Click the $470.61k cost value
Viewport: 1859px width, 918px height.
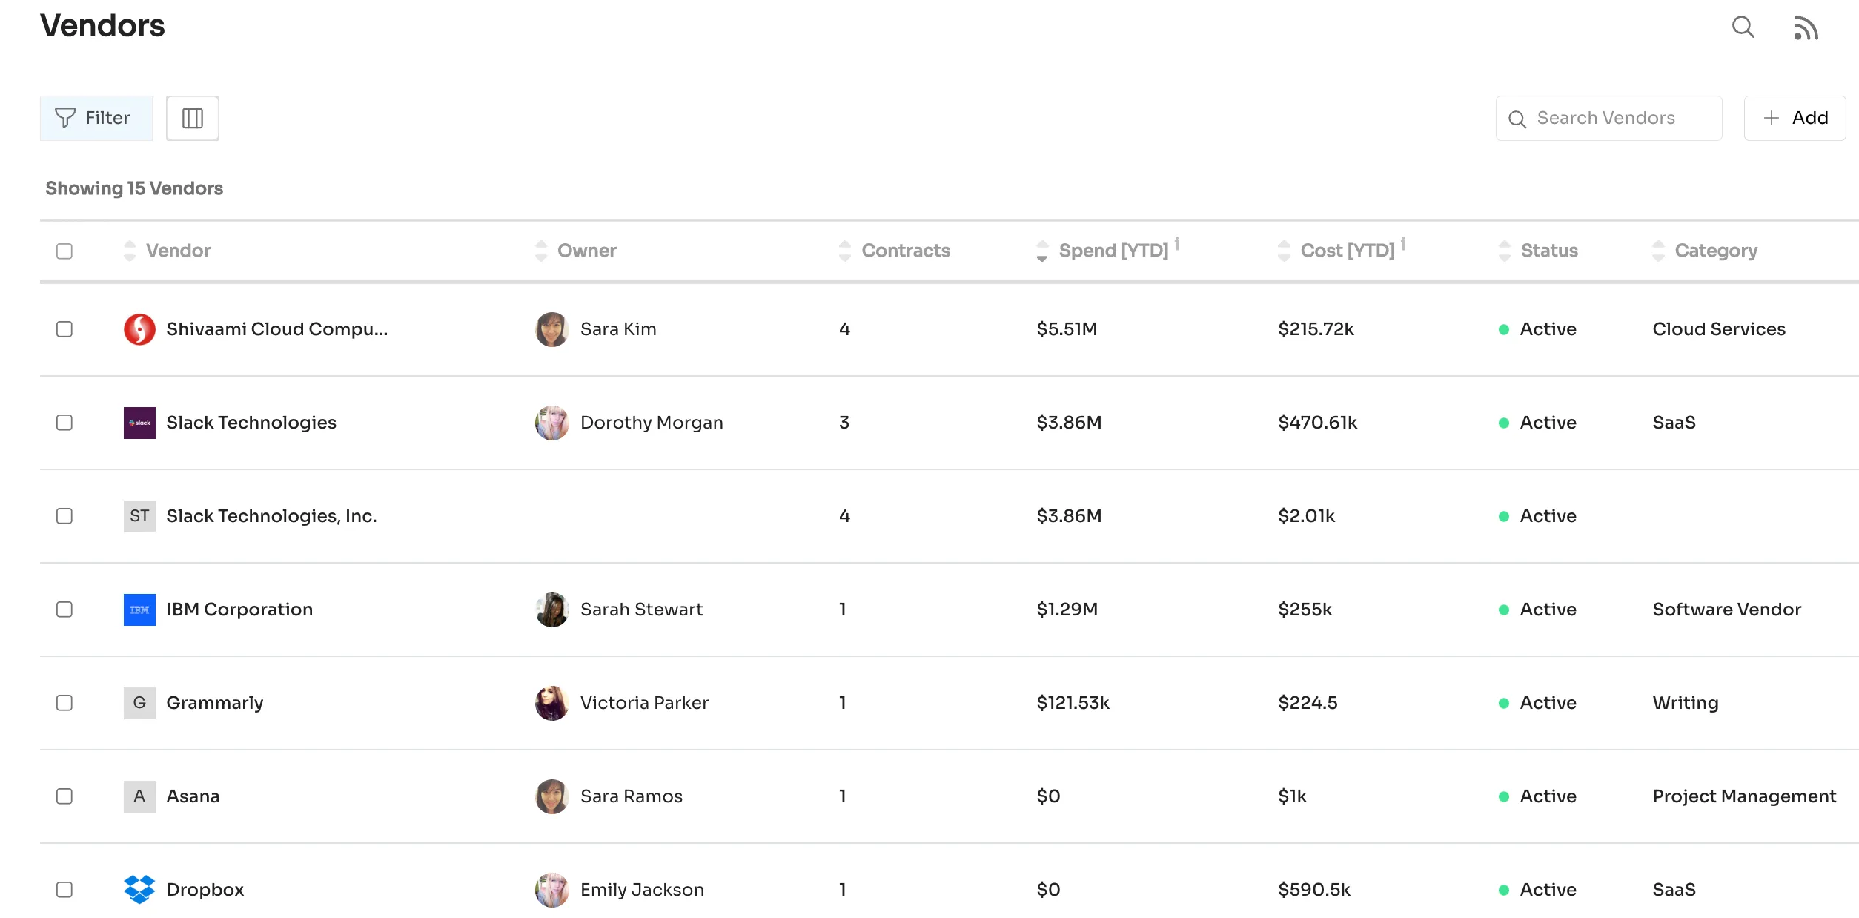pos(1317,423)
